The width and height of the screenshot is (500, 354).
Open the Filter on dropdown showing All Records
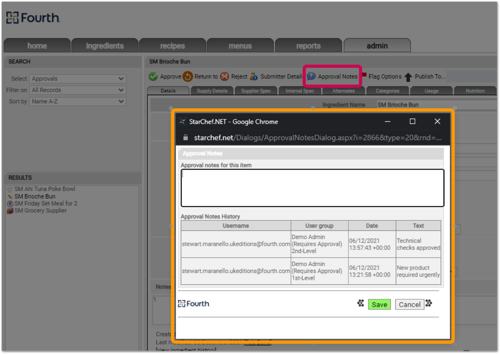click(78, 90)
